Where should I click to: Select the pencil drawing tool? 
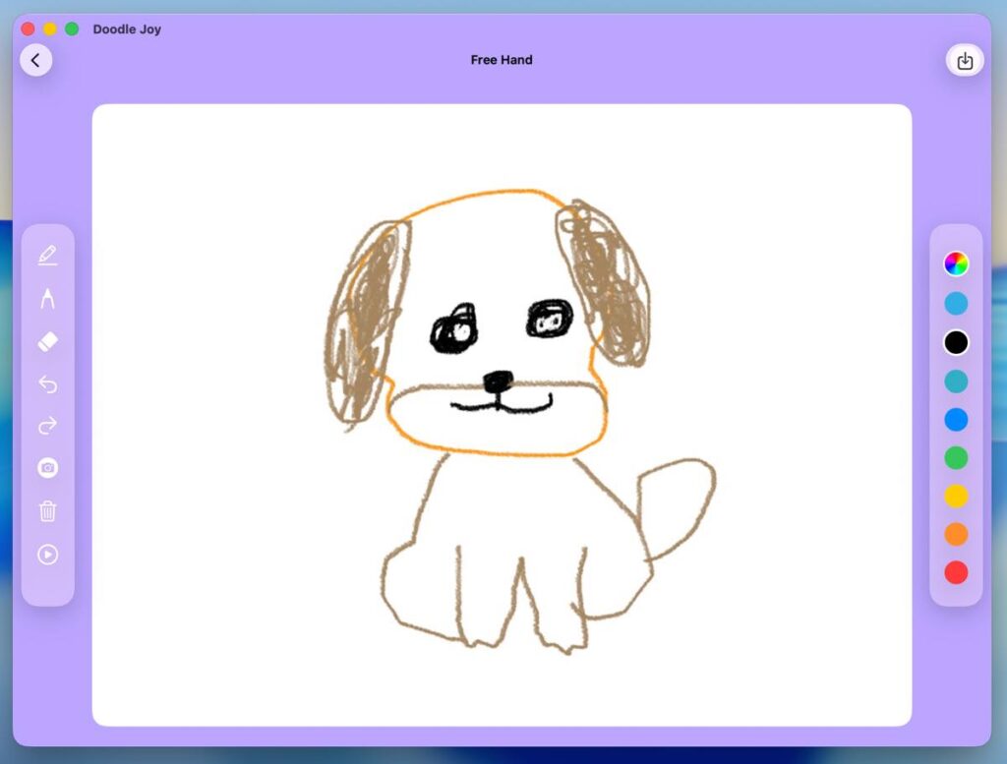(x=47, y=256)
